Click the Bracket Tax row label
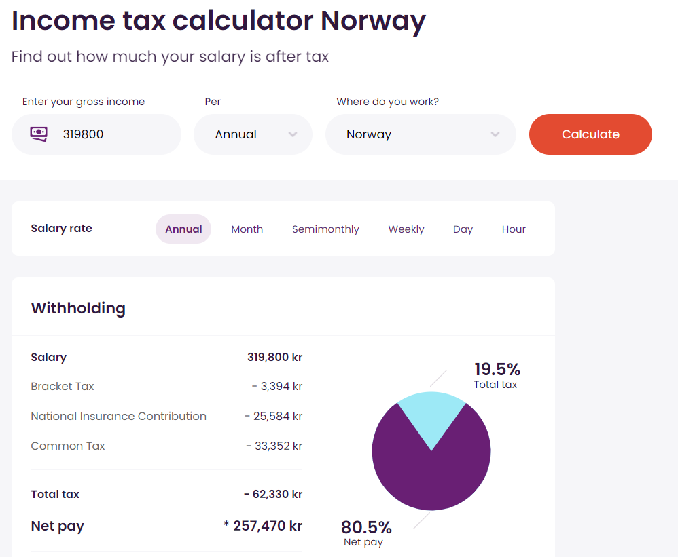The image size is (678, 557). pyautogui.click(x=63, y=386)
